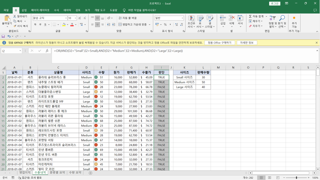
Task: Click the percent style icon
Action: point(165,25)
